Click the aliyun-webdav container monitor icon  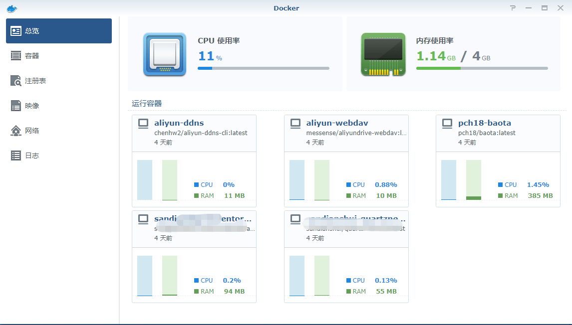(295, 123)
